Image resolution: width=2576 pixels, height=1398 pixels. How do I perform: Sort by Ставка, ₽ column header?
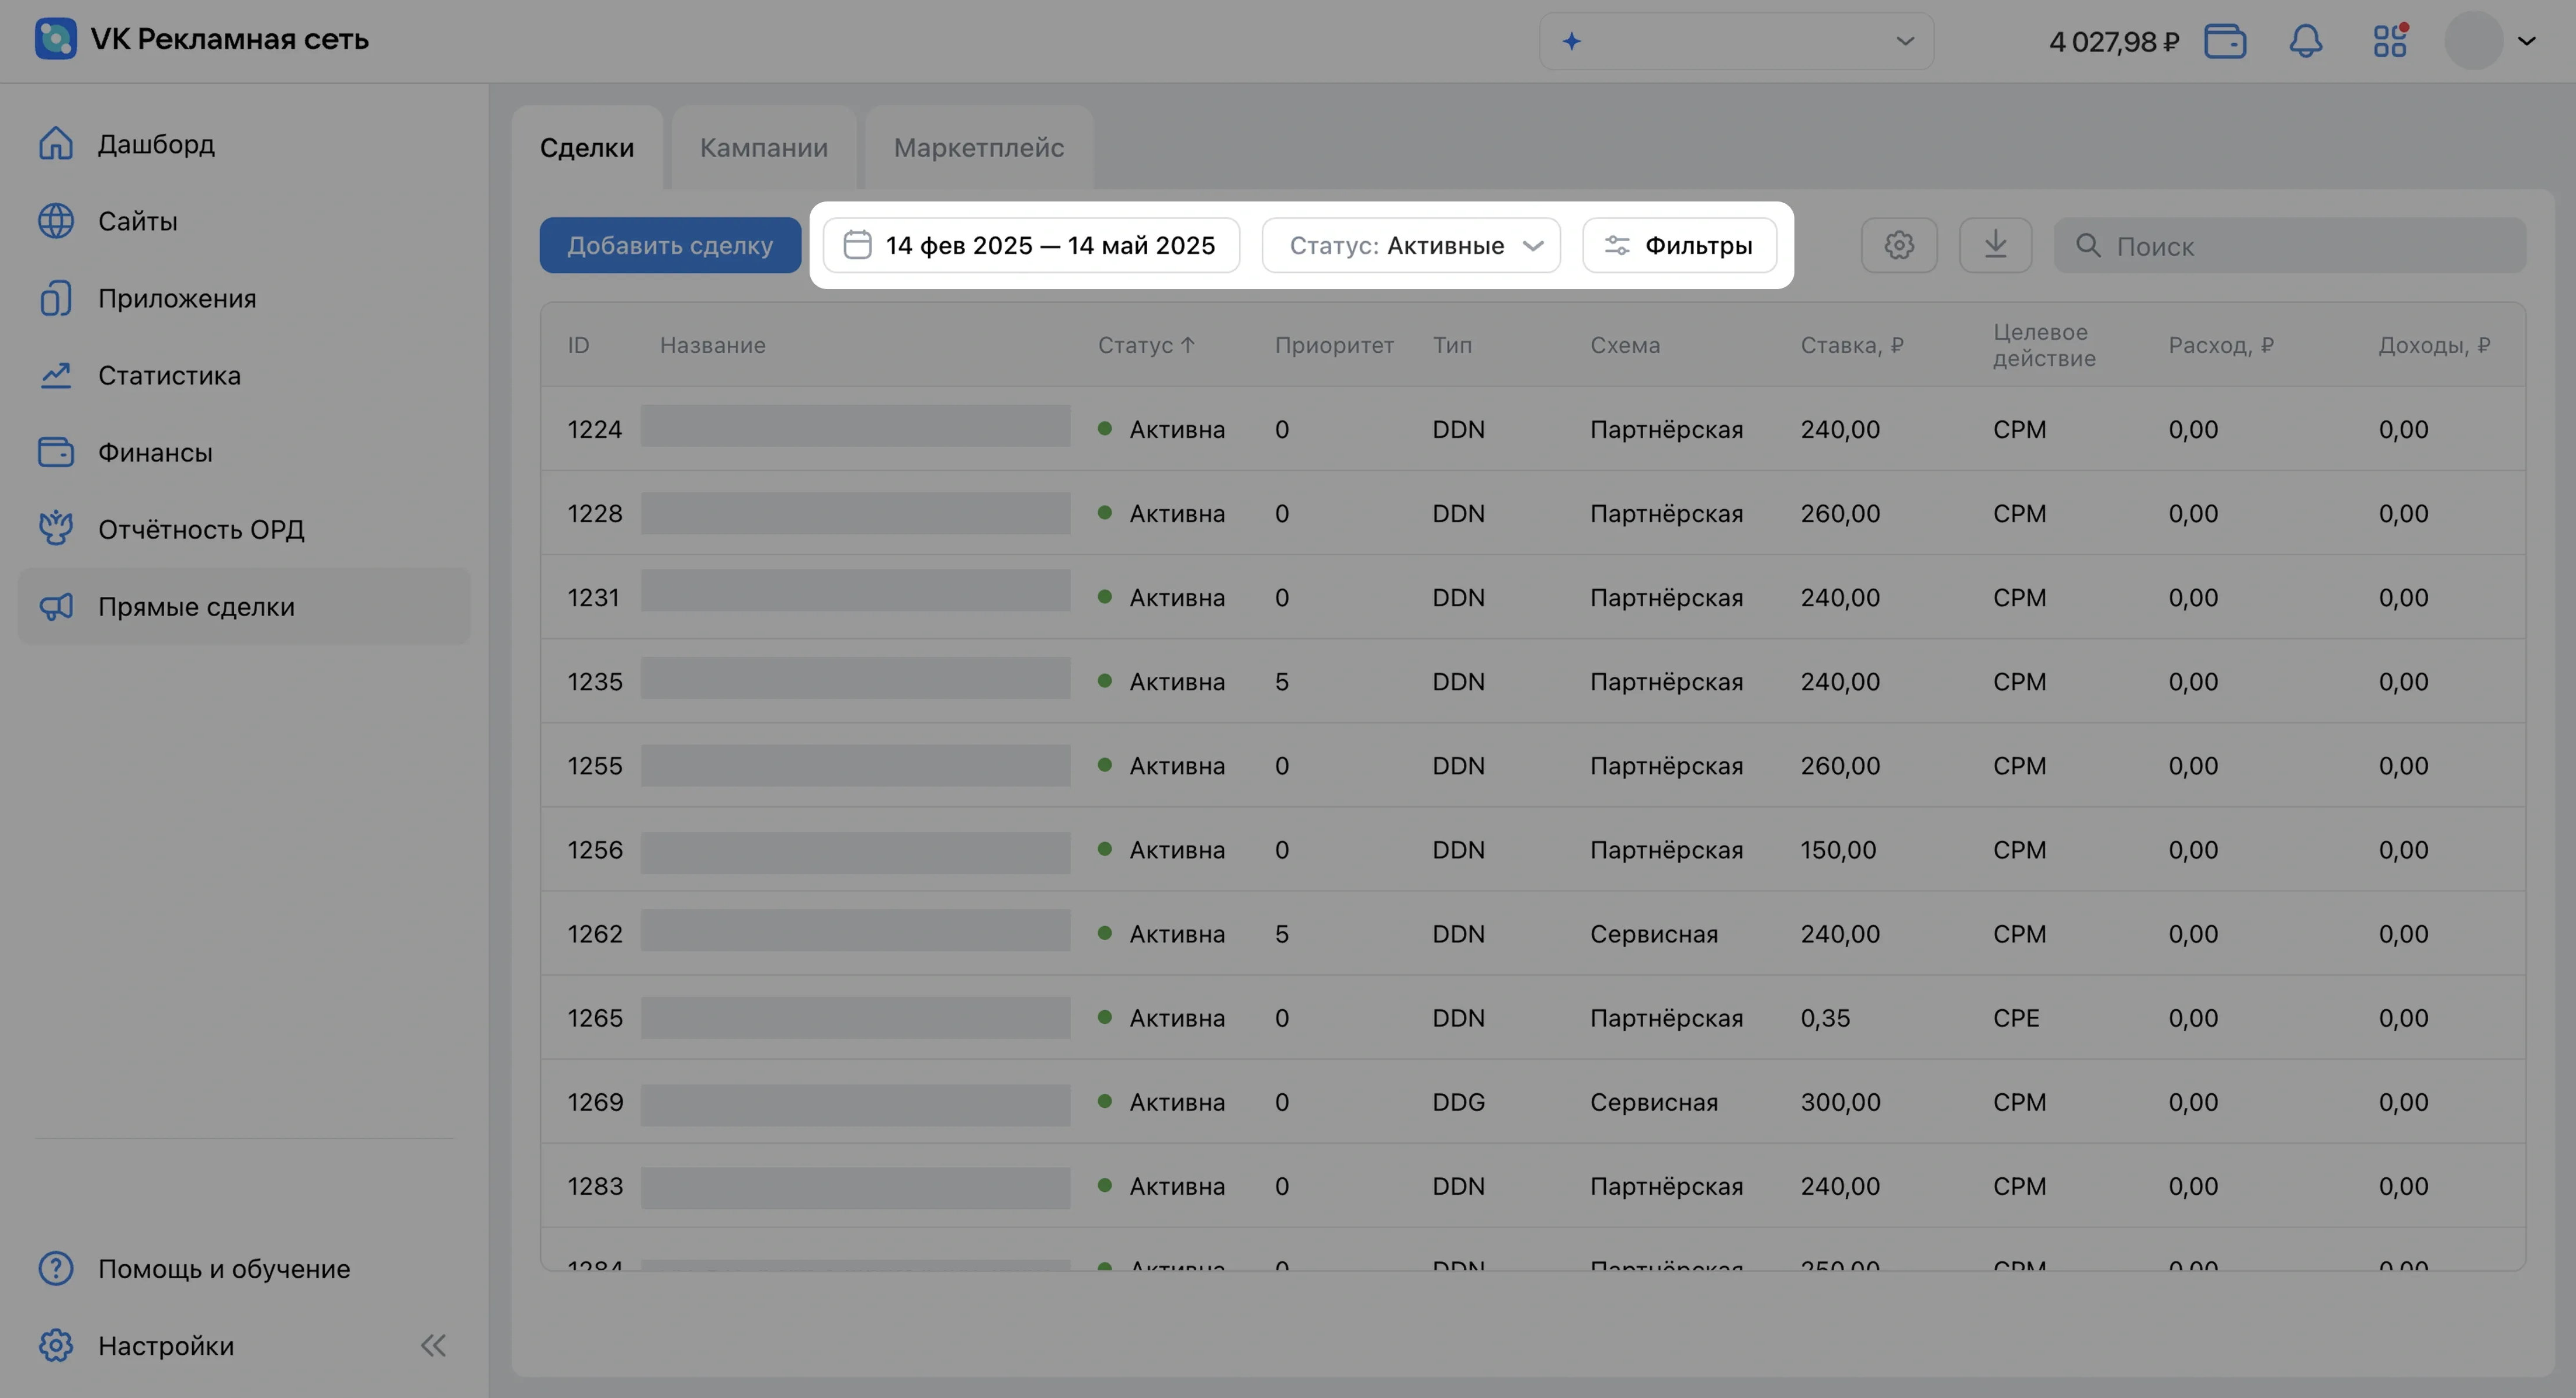1852,345
